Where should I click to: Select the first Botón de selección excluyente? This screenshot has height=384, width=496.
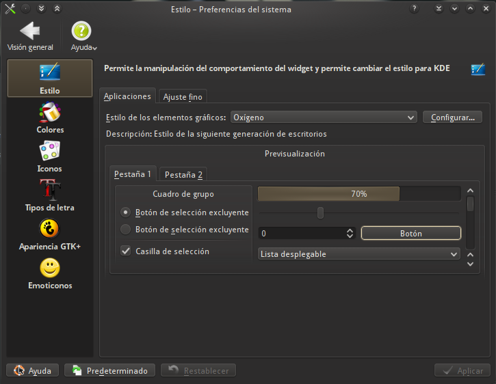185,212
